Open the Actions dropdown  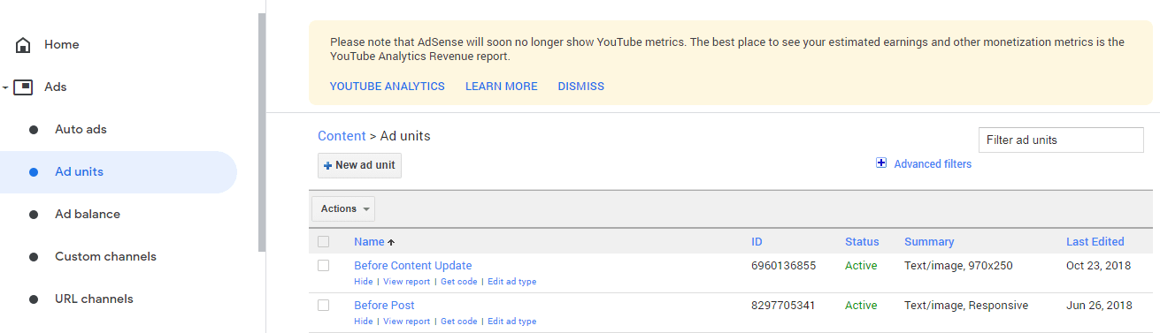coord(343,209)
